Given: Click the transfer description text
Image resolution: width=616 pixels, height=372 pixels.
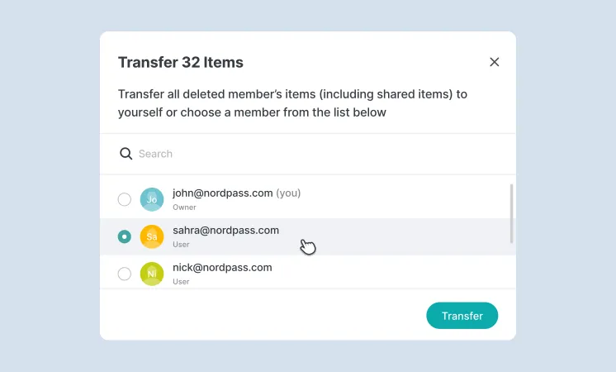Looking at the screenshot, I should tap(292, 103).
